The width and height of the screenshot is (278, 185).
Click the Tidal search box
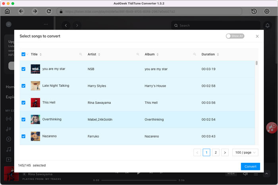click(216, 25)
